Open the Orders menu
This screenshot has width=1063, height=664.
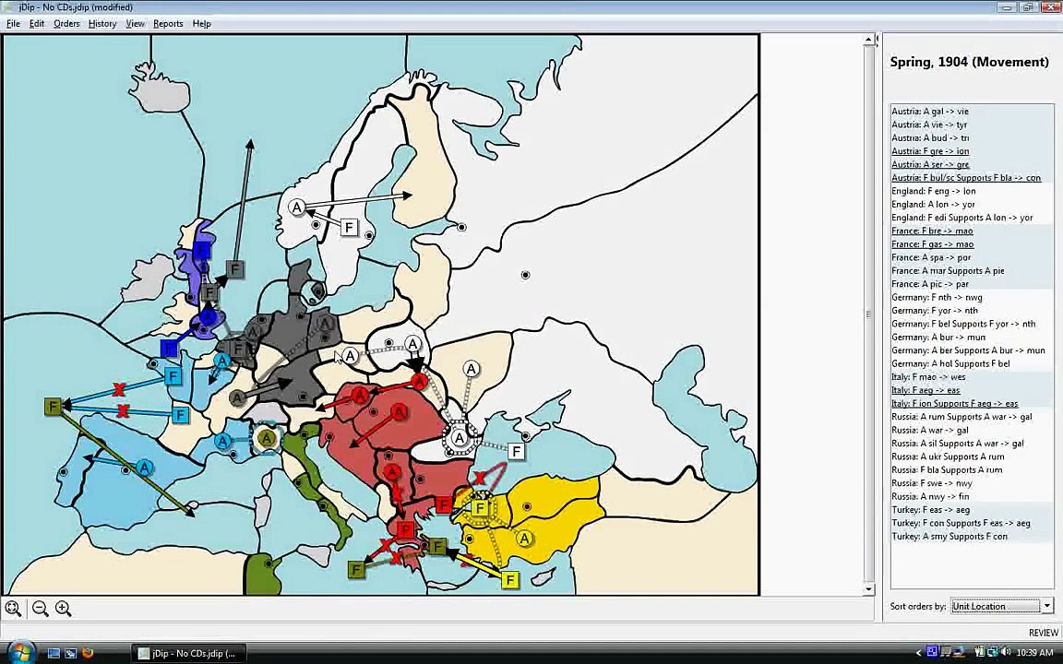click(x=66, y=24)
